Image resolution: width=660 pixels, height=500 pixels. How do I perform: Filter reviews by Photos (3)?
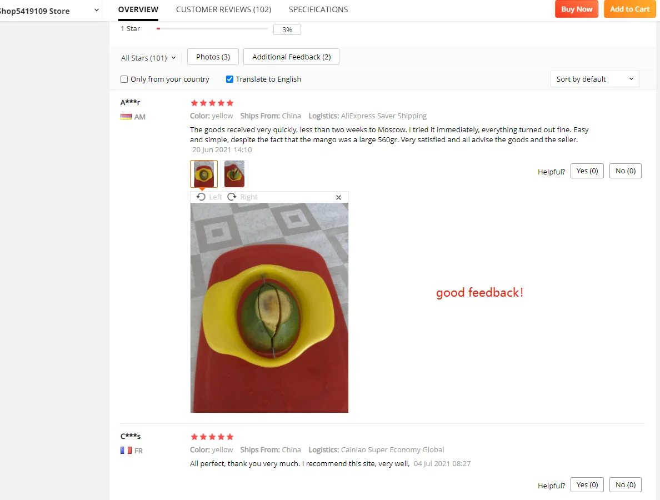pyautogui.click(x=213, y=57)
